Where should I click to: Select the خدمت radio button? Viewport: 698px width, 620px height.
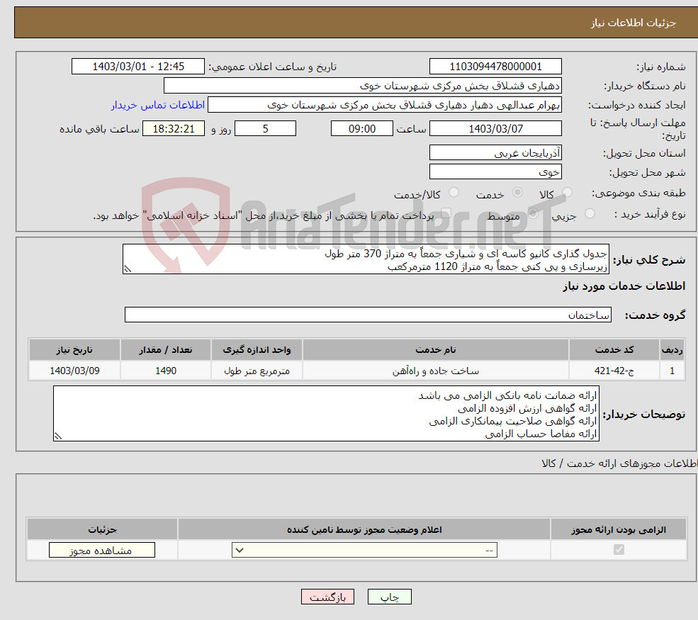pyautogui.click(x=517, y=192)
